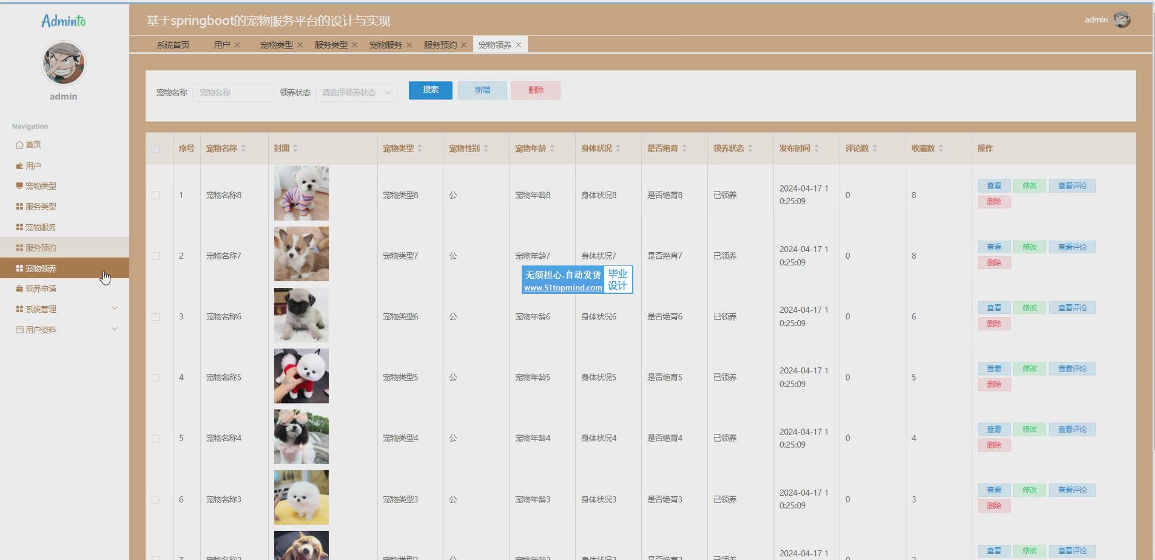Go to 首页 in sidebar
Viewport: 1155px width, 560px height.
[64, 145]
